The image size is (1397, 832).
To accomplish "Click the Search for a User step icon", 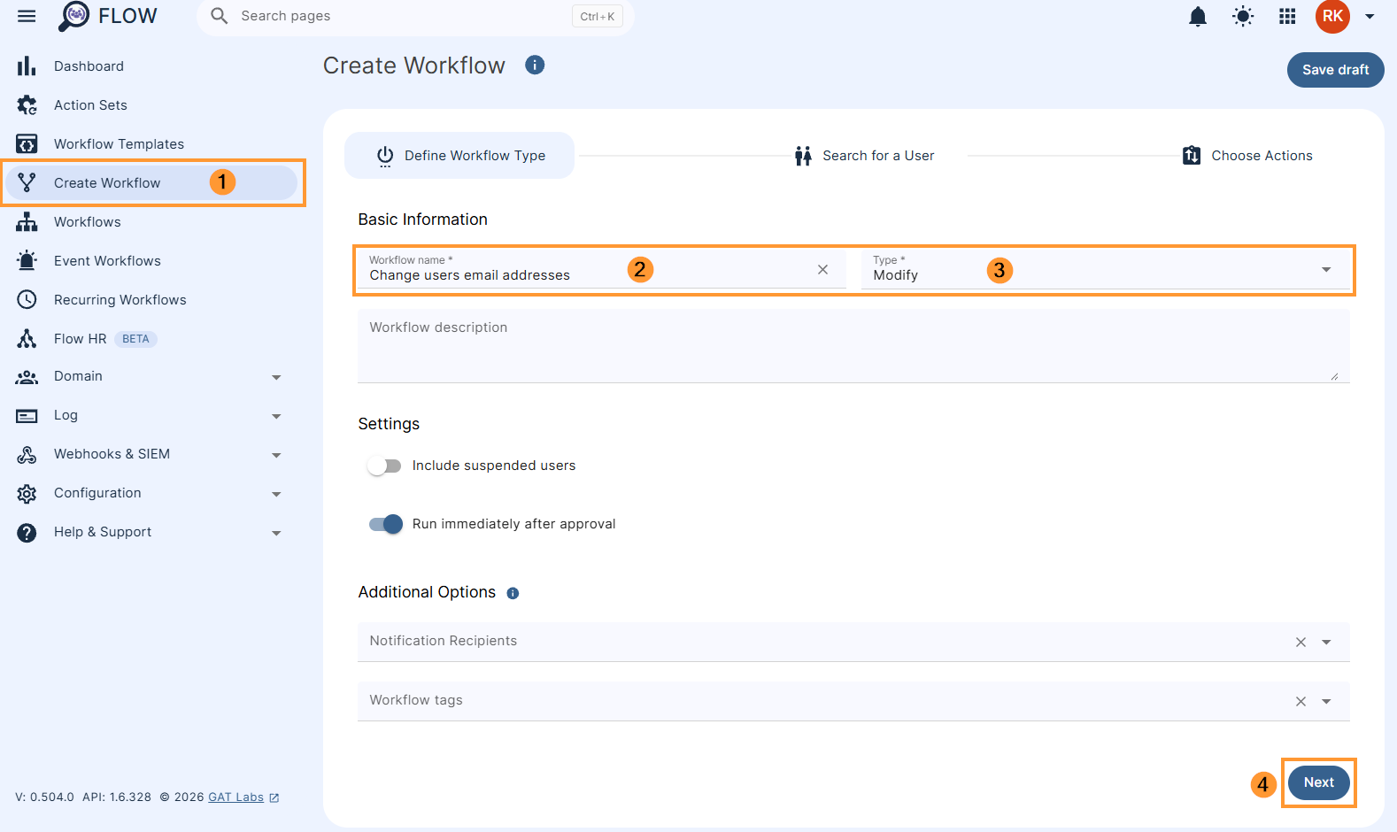I will [x=803, y=156].
